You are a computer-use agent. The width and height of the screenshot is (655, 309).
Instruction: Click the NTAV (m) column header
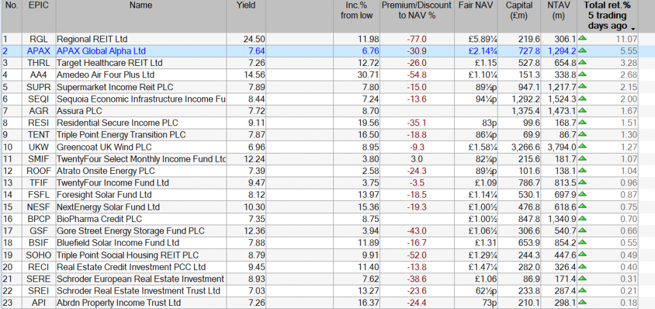pos(558,16)
